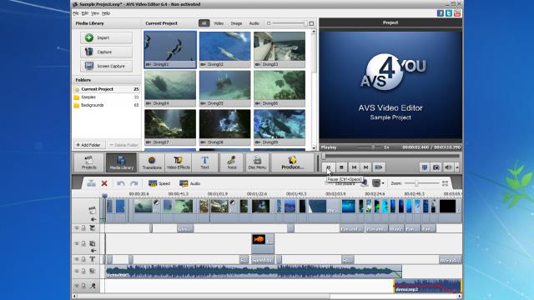Mute the main video track audio

[93, 219]
